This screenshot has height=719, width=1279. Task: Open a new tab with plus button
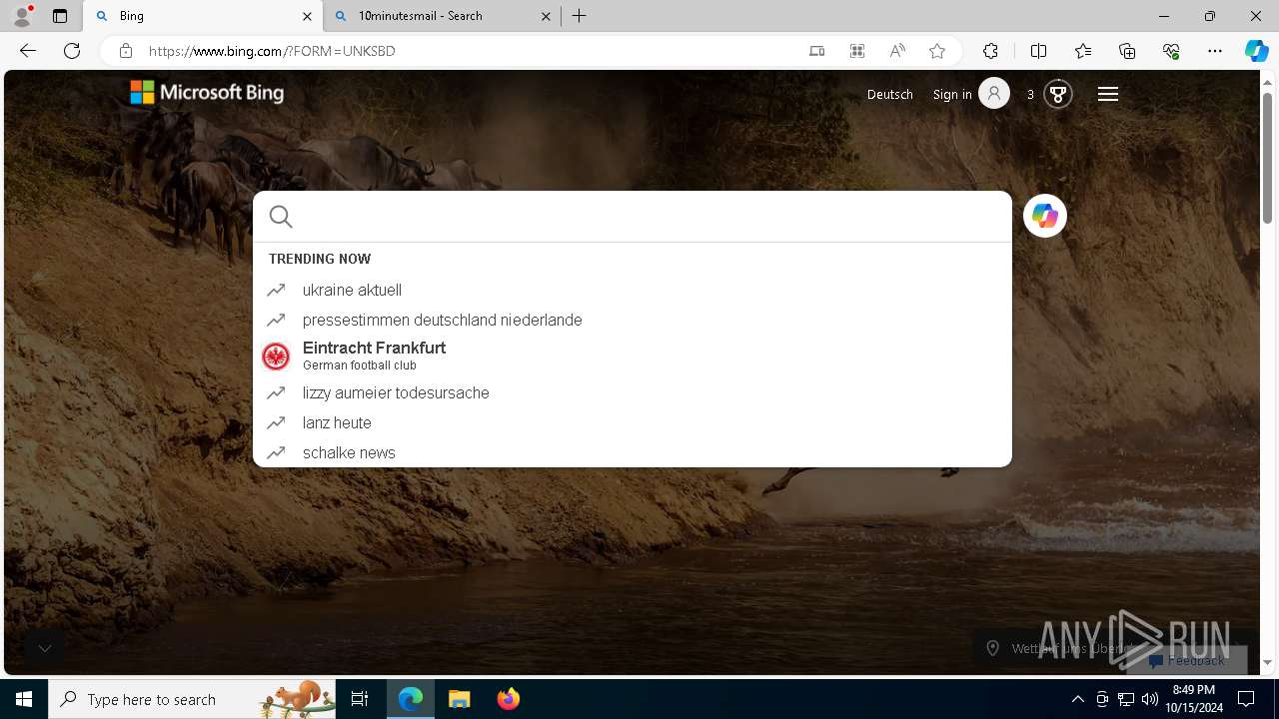coord(580,16)
